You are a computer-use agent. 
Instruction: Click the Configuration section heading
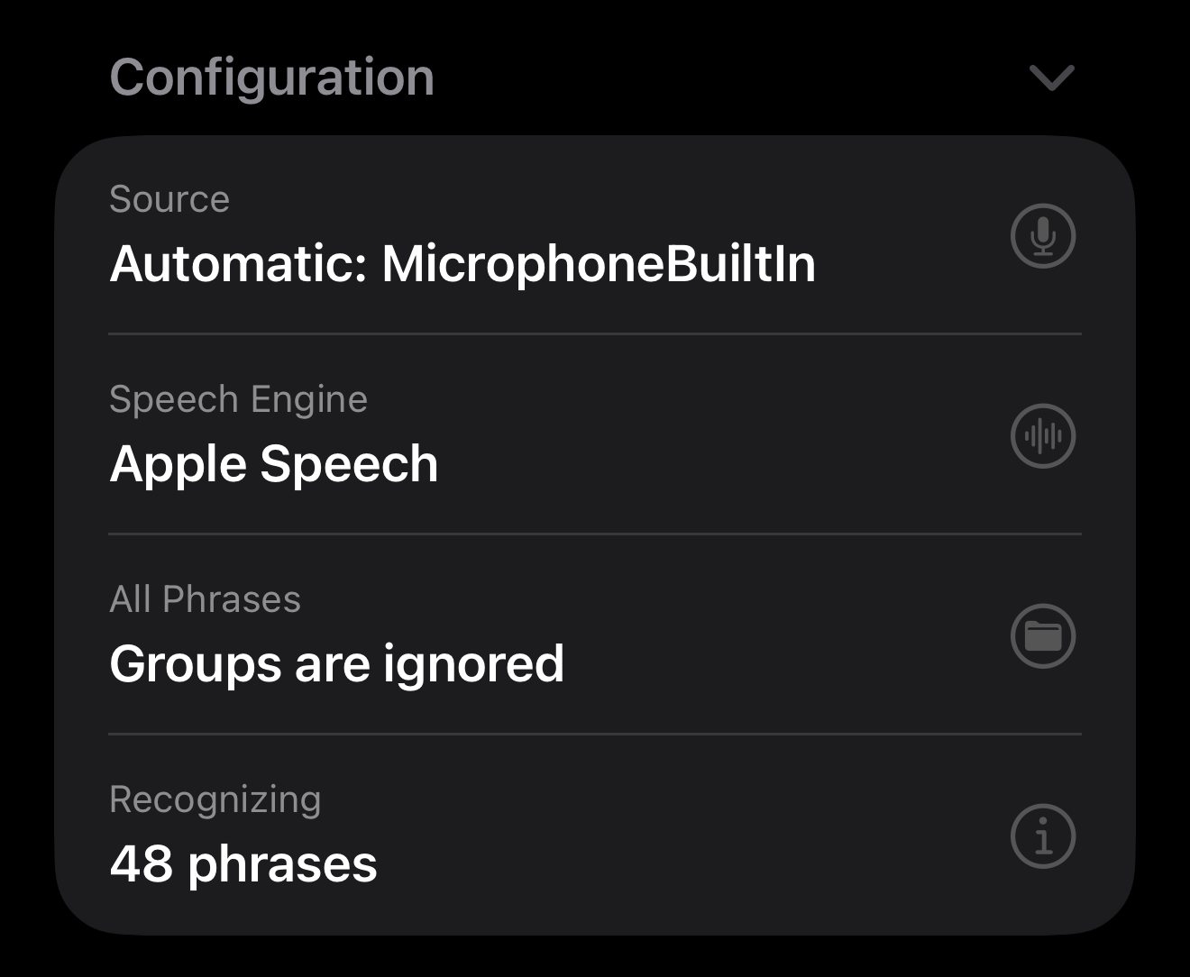[271, 78]
